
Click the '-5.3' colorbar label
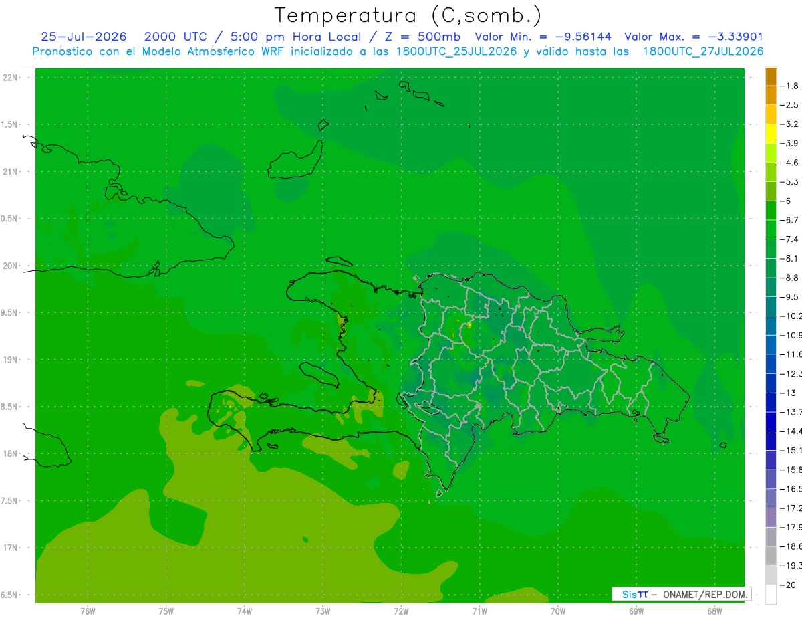tap(789, 182)
